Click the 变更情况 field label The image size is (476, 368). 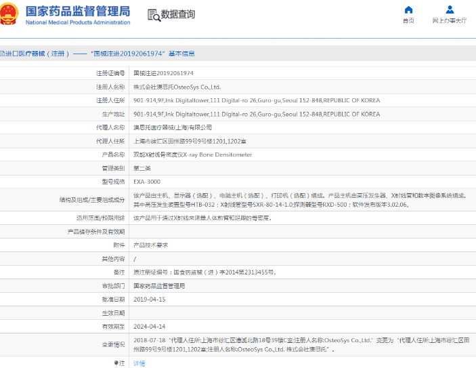pyautogui.click(x=113, y=344)
